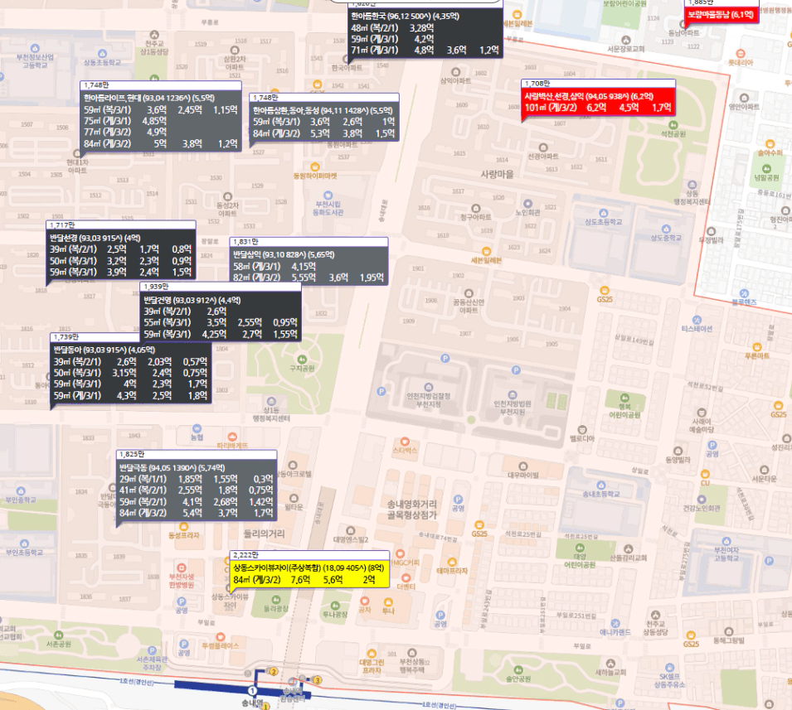Click the yellow 상동스카이뷰자이 info box

click(x=309, y=573)
